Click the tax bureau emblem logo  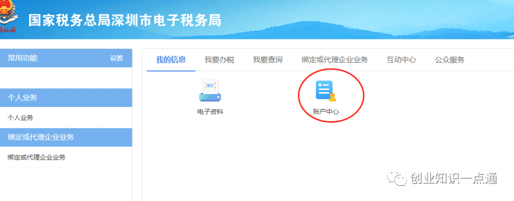[x=8, y=17]
